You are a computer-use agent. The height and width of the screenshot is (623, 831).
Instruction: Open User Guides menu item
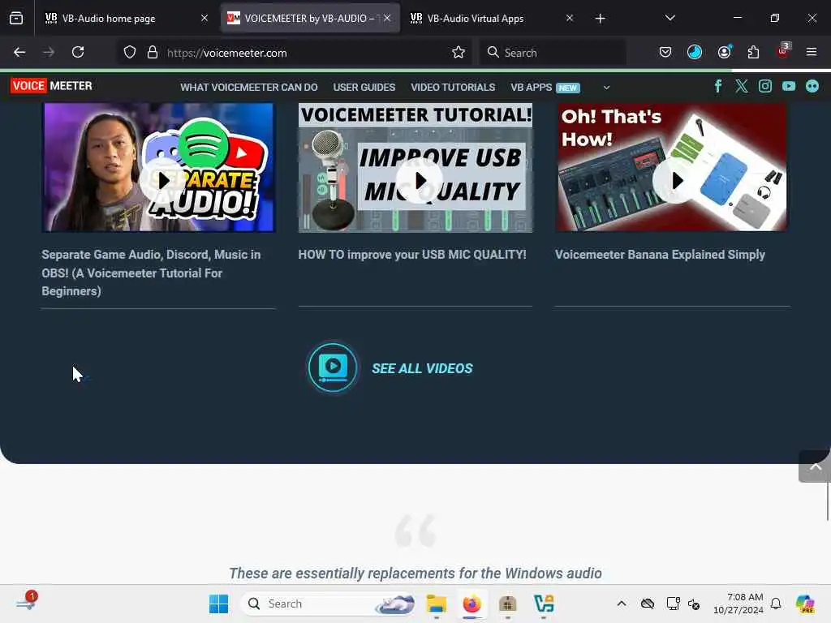tap(364, 88)
